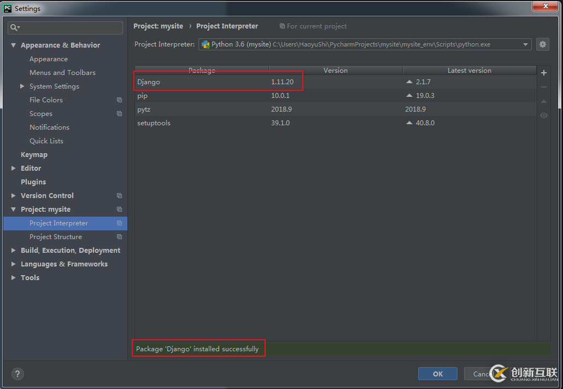
Task: Click the upgrade arrow icon beside package list
Action: coord(543,101)
